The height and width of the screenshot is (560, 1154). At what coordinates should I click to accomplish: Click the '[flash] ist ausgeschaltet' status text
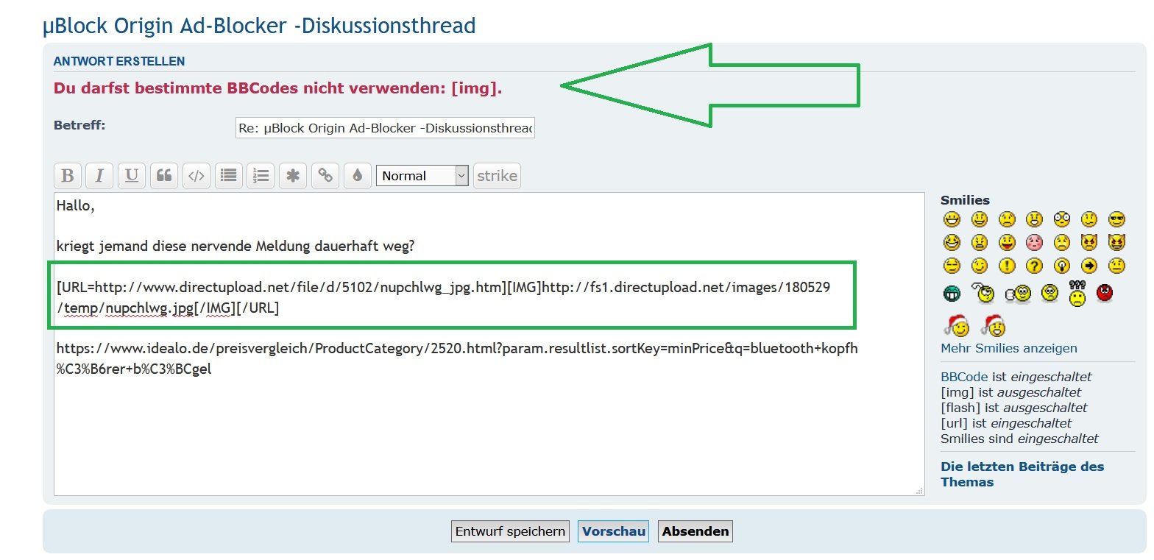tap(1014, 408)
